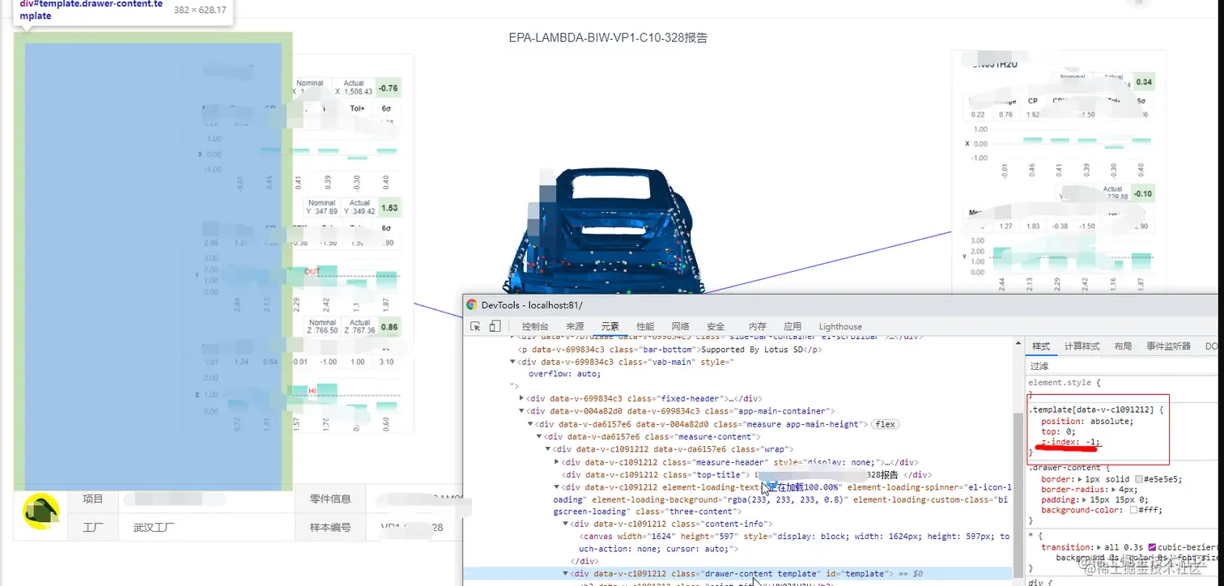Open the 内存 tab
This screenshot has width=1224, height=586.
[x=757, y=326]
